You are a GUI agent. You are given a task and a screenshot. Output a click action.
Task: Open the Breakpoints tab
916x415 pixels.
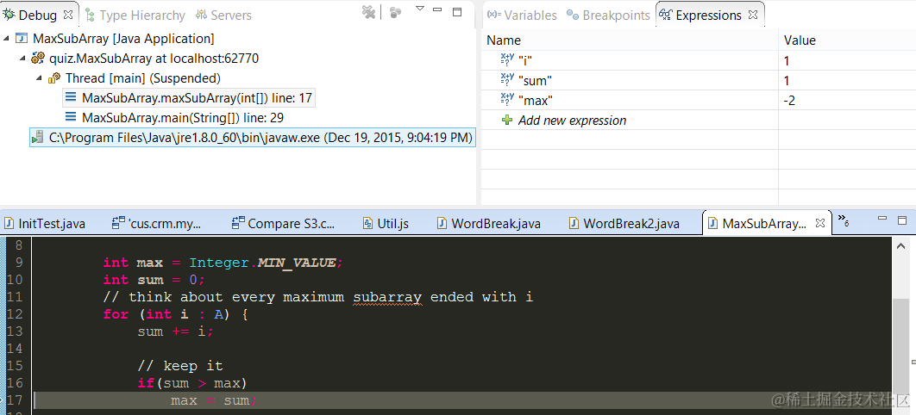point(609,15)
